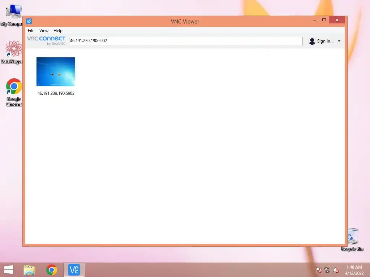Click the 46.191.239.190:5902 label under thumbnail
The width and height of the screenshot is (370, 277).
[x=56, y=93]
